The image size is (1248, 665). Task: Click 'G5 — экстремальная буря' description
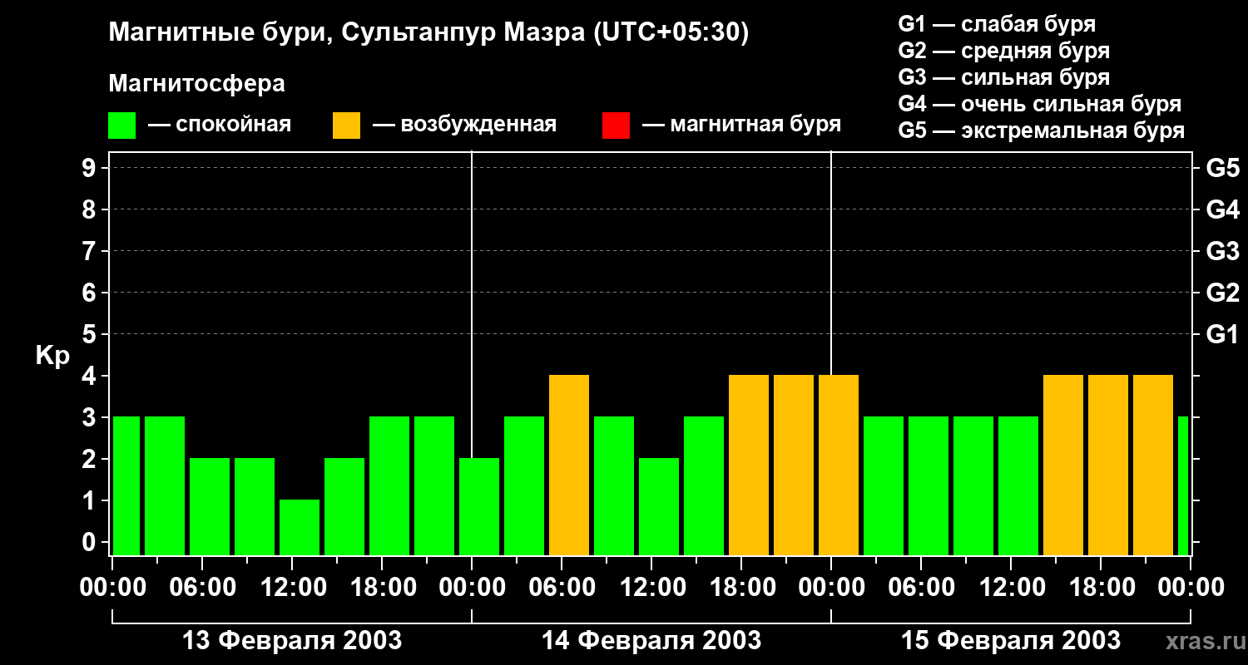[1042, 131]
